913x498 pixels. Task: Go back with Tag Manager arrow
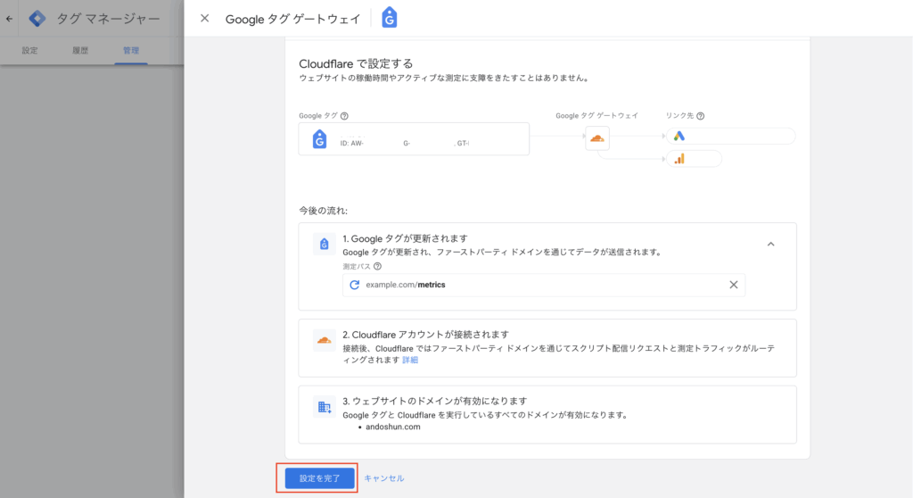pos(9,19)
